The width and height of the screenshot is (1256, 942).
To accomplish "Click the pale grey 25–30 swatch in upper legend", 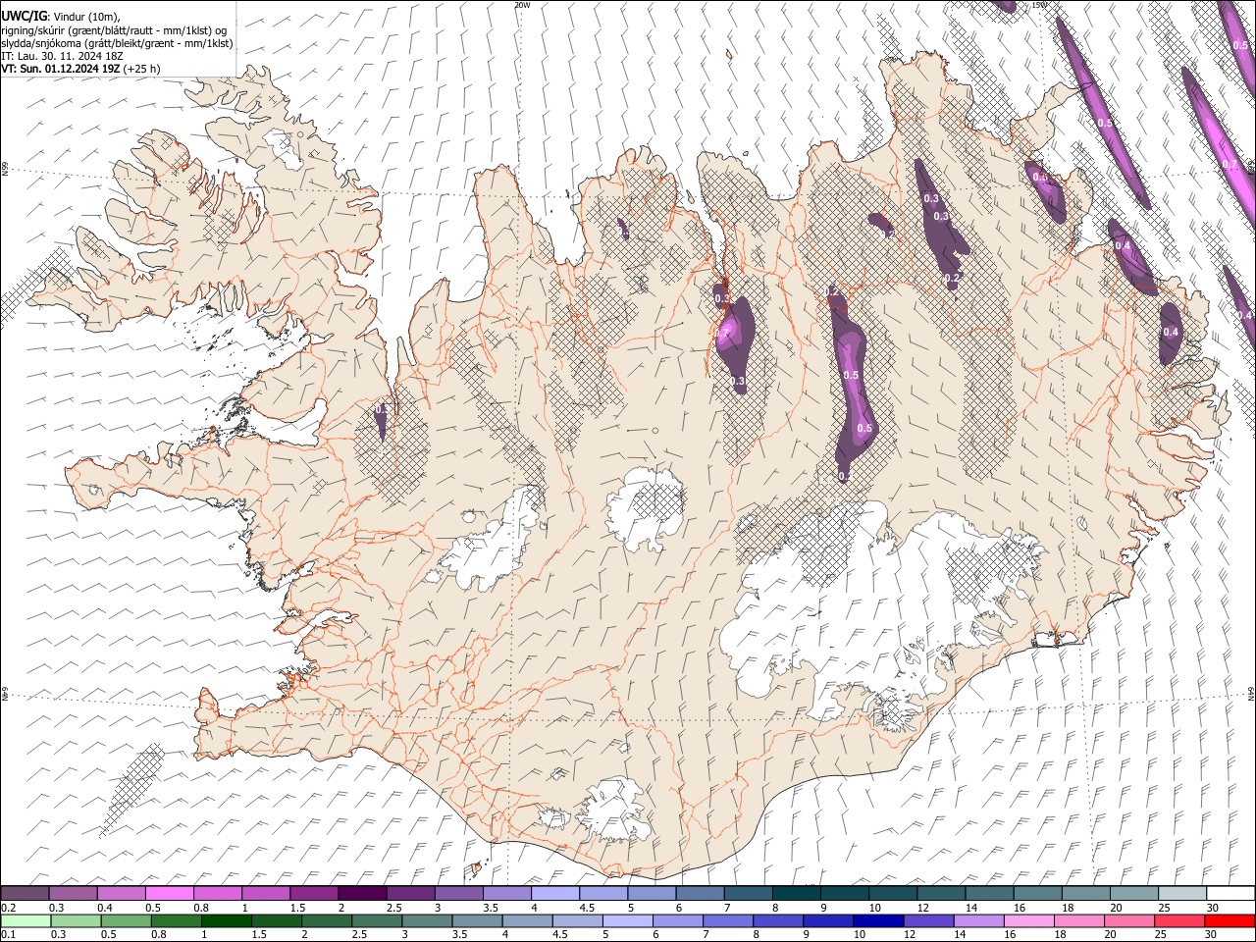I will [x=1181, y=893].
